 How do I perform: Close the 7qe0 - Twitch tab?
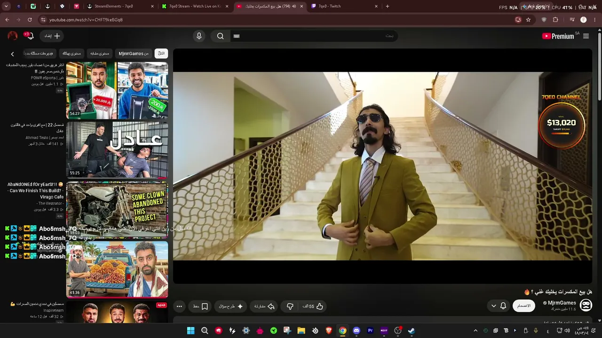(376, 6)
